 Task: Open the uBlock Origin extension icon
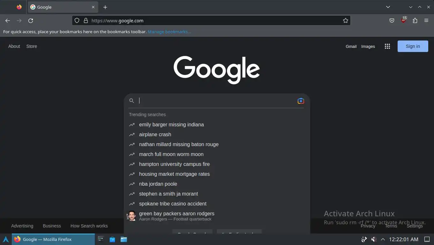[x=404, y=20]
